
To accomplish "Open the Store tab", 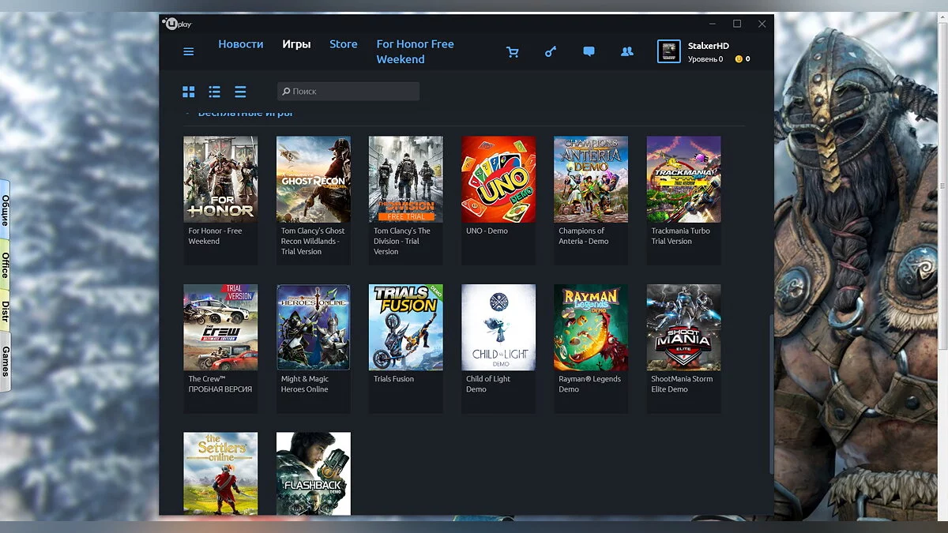I will 343,44.
